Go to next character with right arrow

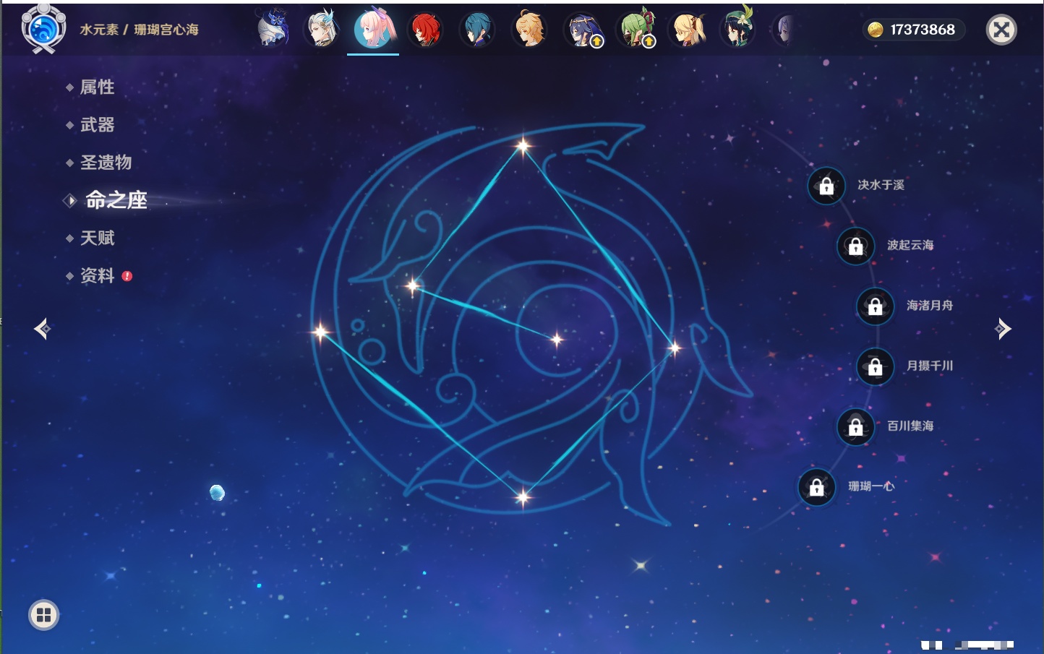[x=1003, y=329]
